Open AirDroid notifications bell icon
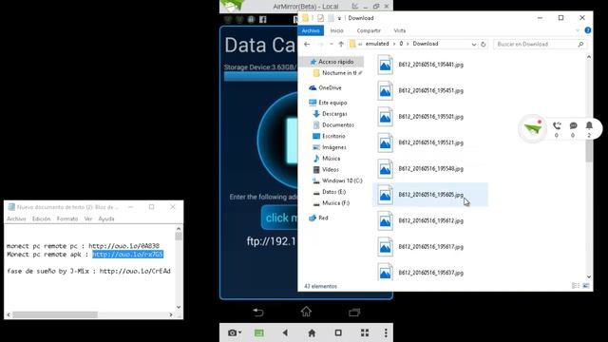 (589, 125)
